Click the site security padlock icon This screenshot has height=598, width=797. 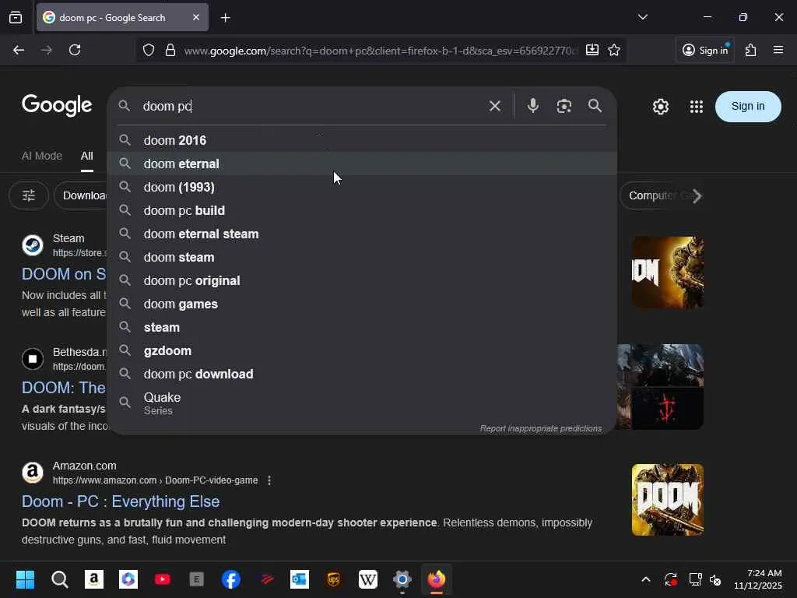pos(170,50)
